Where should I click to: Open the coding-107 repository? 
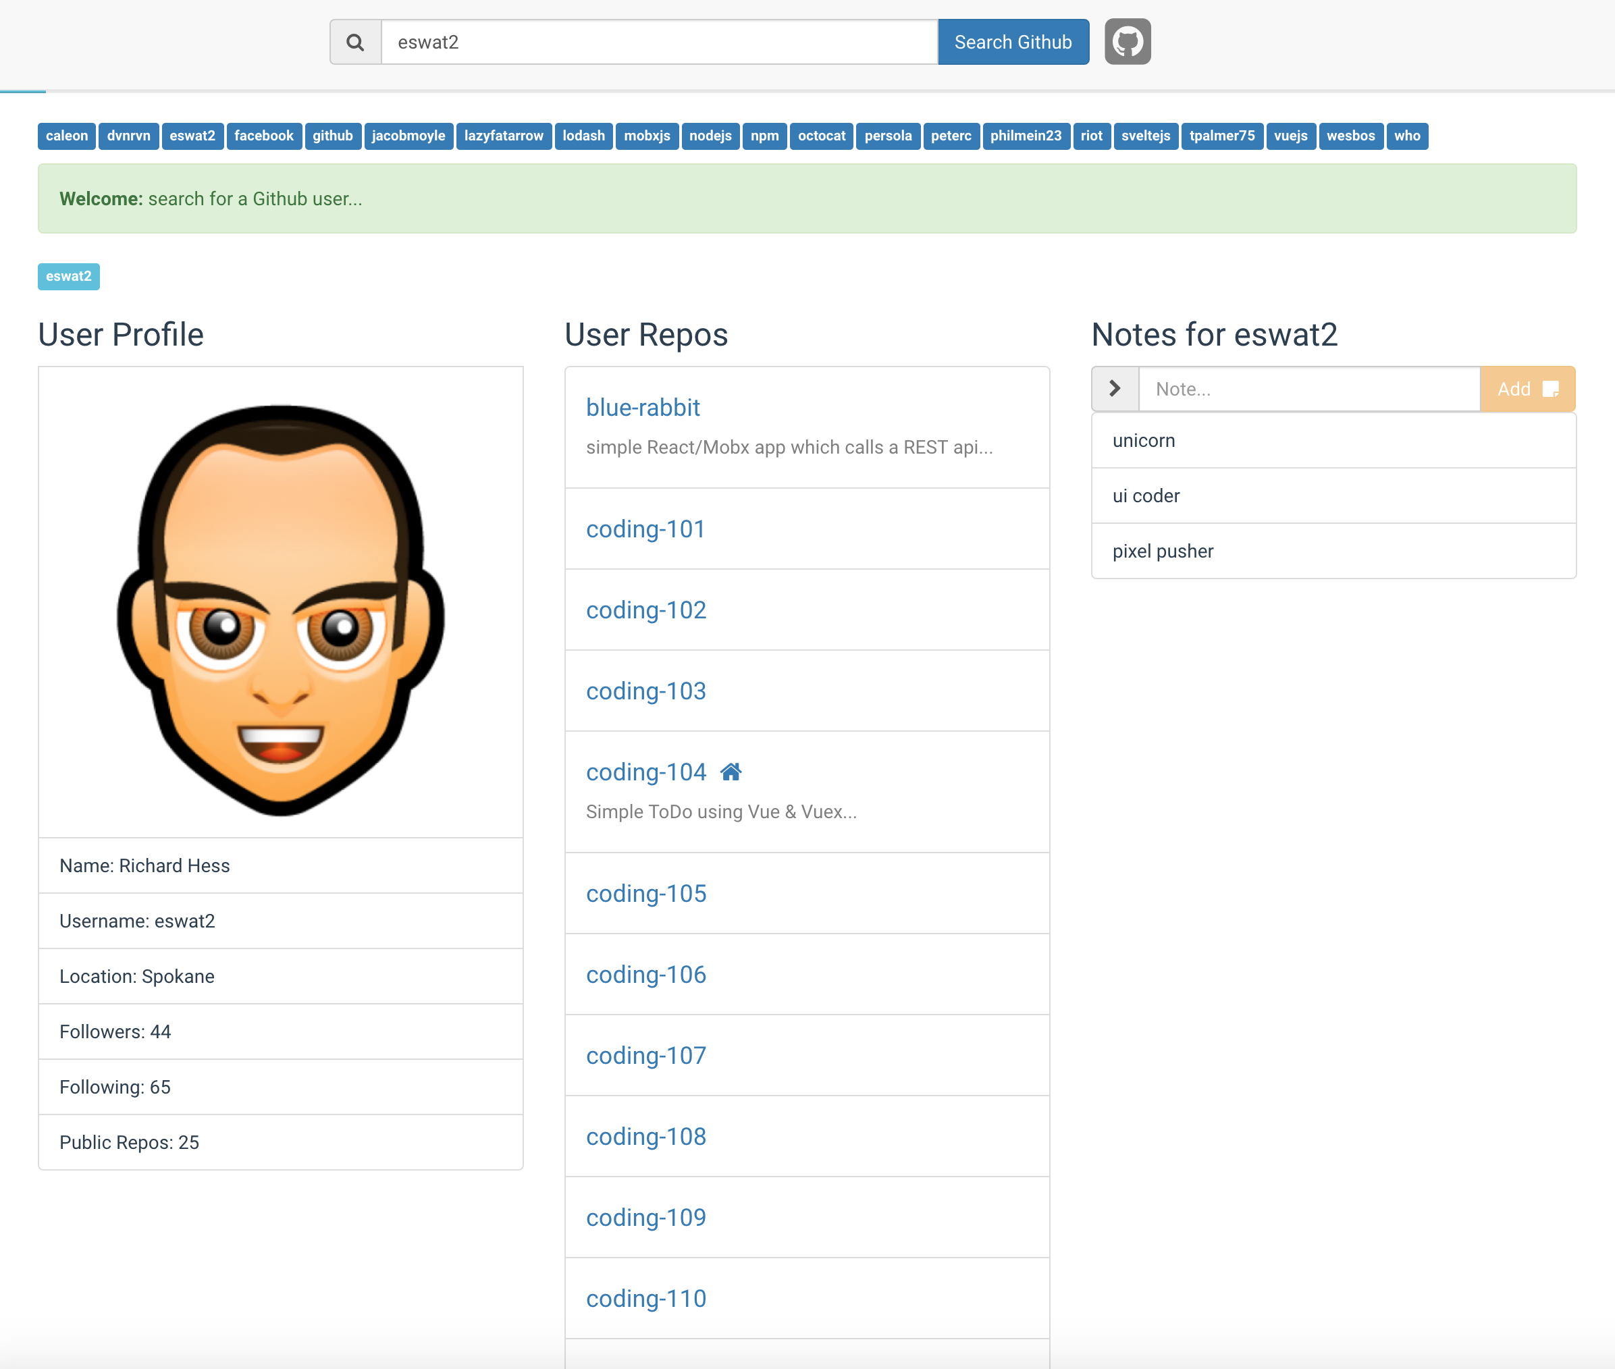(x=645, y=1054)
